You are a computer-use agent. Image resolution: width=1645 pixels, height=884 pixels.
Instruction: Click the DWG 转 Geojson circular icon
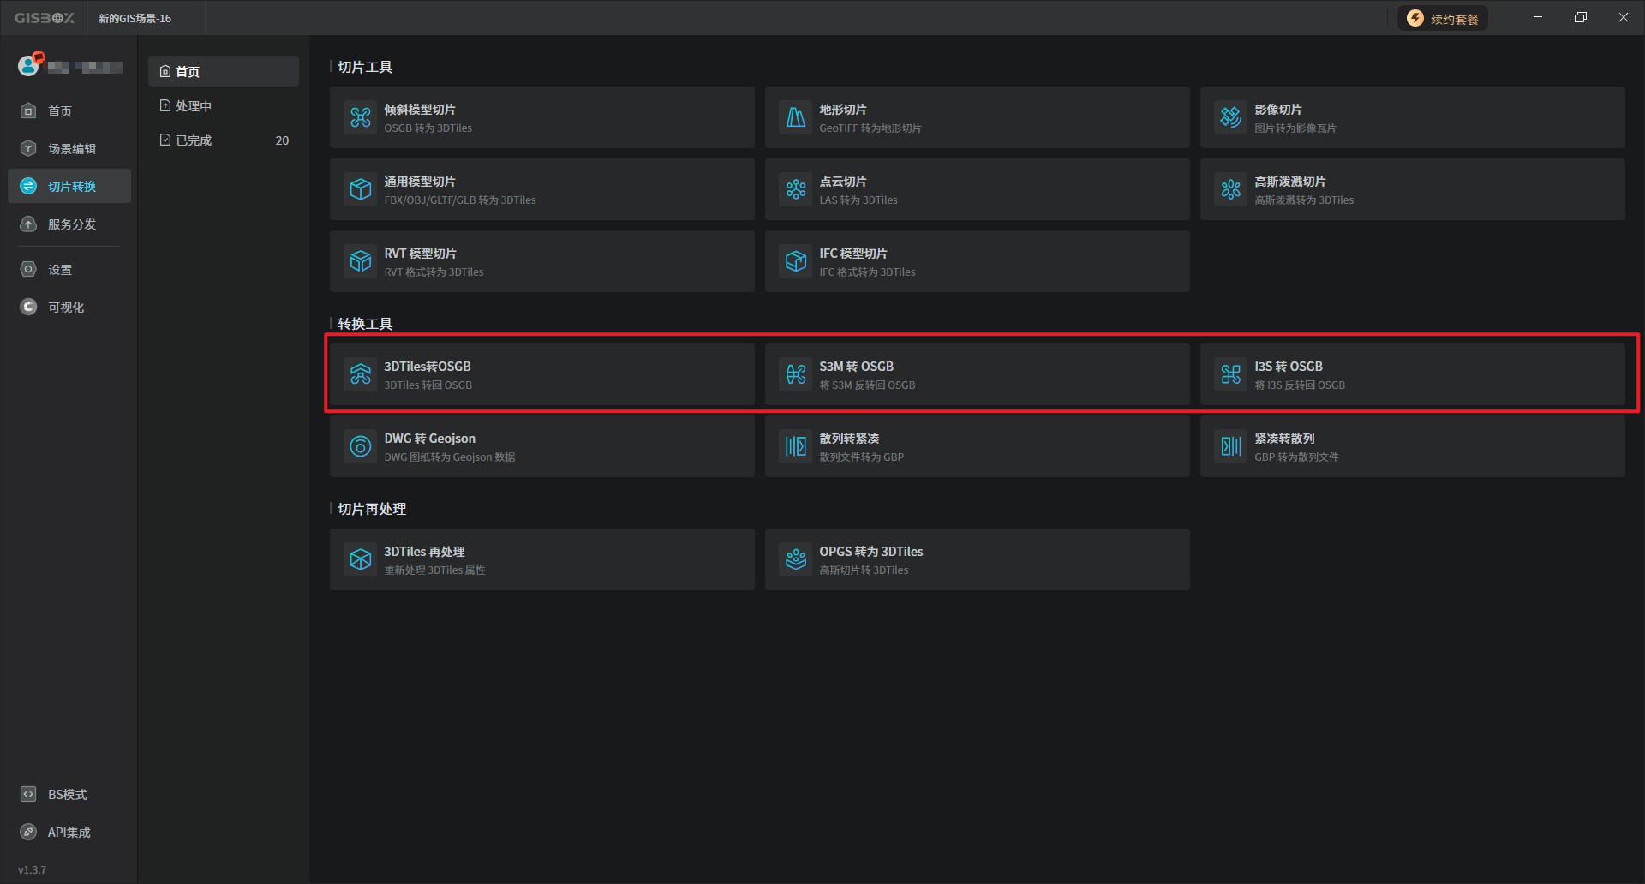pos(361,446)
